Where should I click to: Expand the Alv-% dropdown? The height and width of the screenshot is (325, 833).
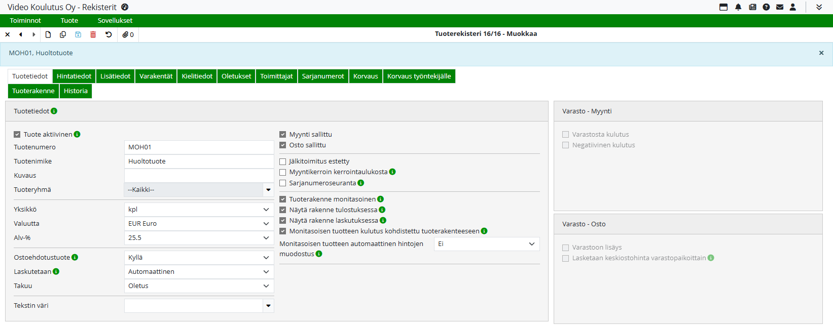(x=199, y=238)
